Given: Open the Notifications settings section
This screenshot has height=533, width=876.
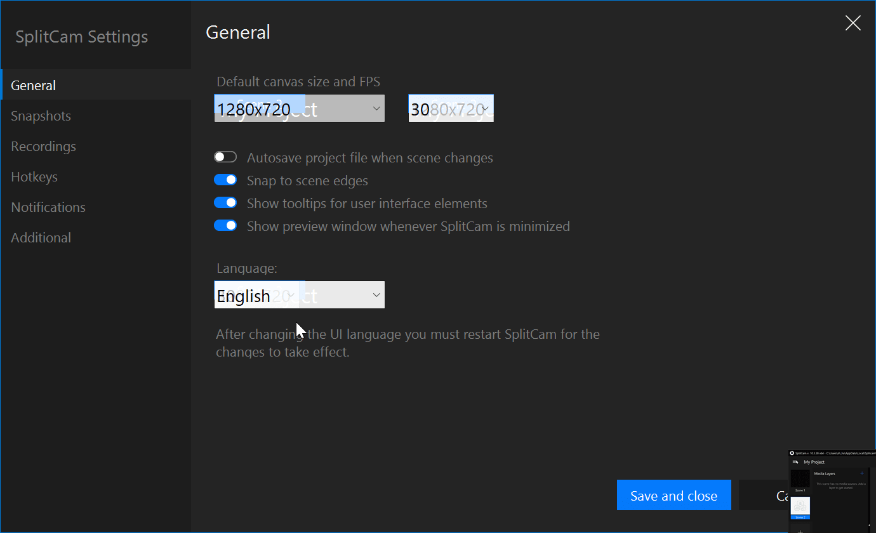Looking at the screenshot, I should coord(48,207).
